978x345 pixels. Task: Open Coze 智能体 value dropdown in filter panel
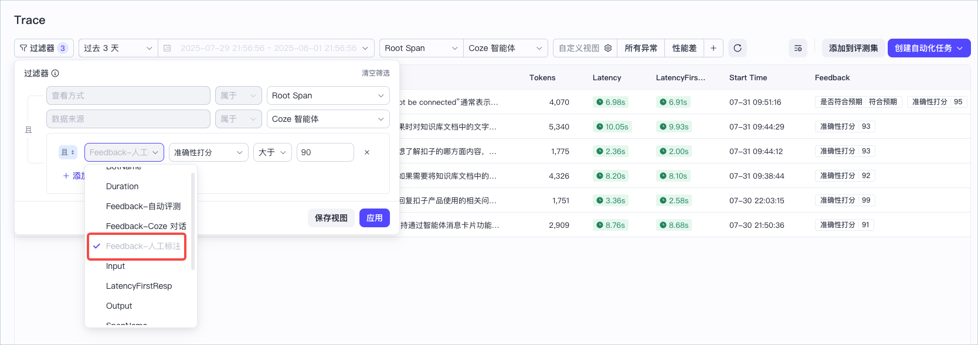[328, 119]
